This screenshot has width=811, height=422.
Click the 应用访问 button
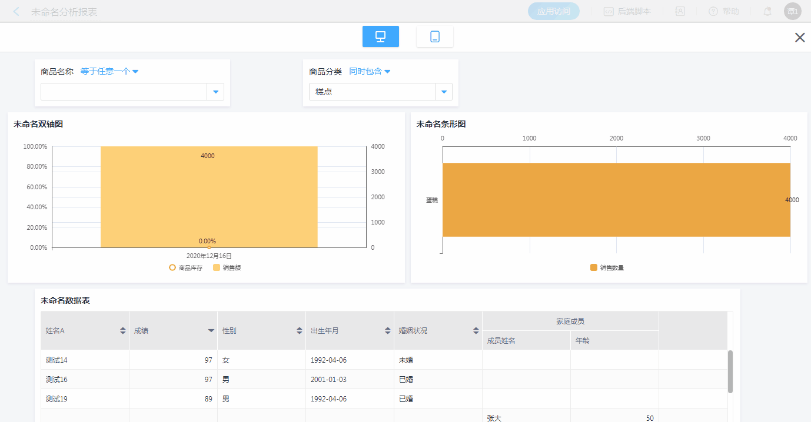pyautogui.click(x=553, y=11)
